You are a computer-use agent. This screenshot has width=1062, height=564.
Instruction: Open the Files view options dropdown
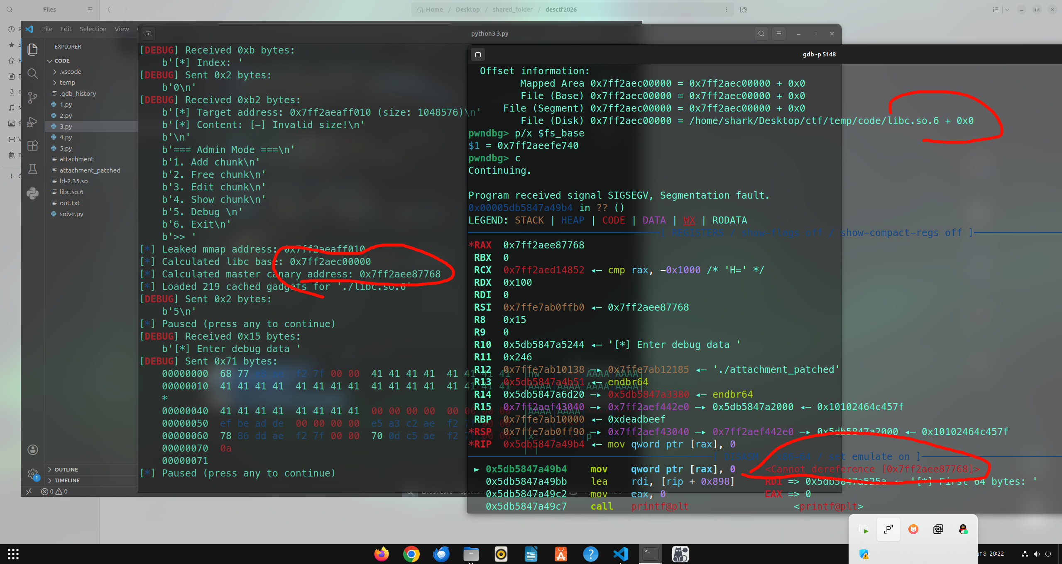[x=1007, y=10]
